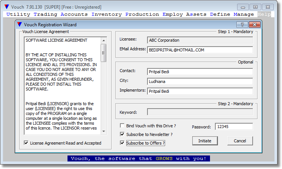
Task: Open the Help menu
Action: click(x=264, y=14)
